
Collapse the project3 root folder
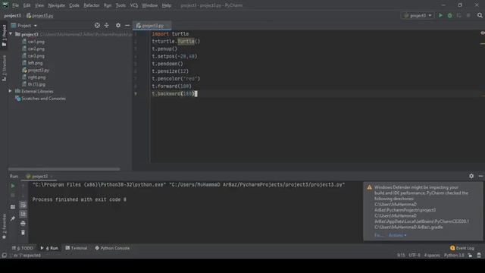tap(11, 34)
